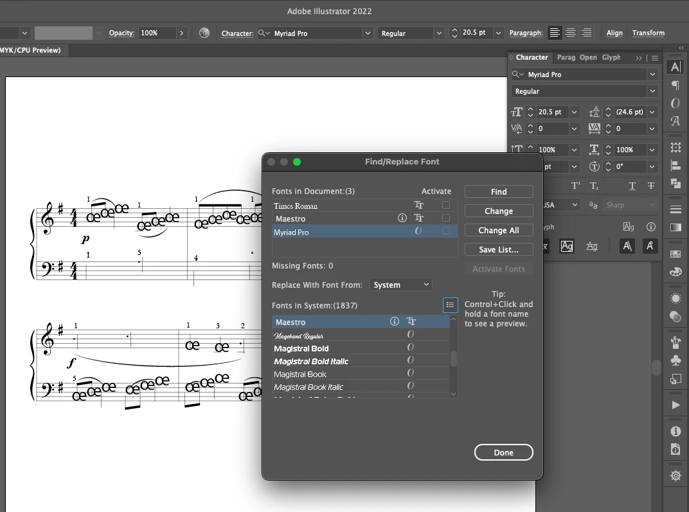
Task: Click the Snap to Glyph info icon
Action: (651, 227)
